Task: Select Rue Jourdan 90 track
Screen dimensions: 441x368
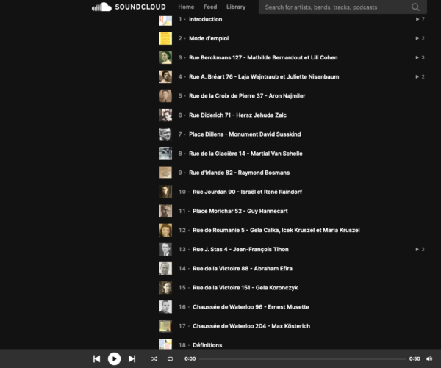Action: tap(247, 192)
